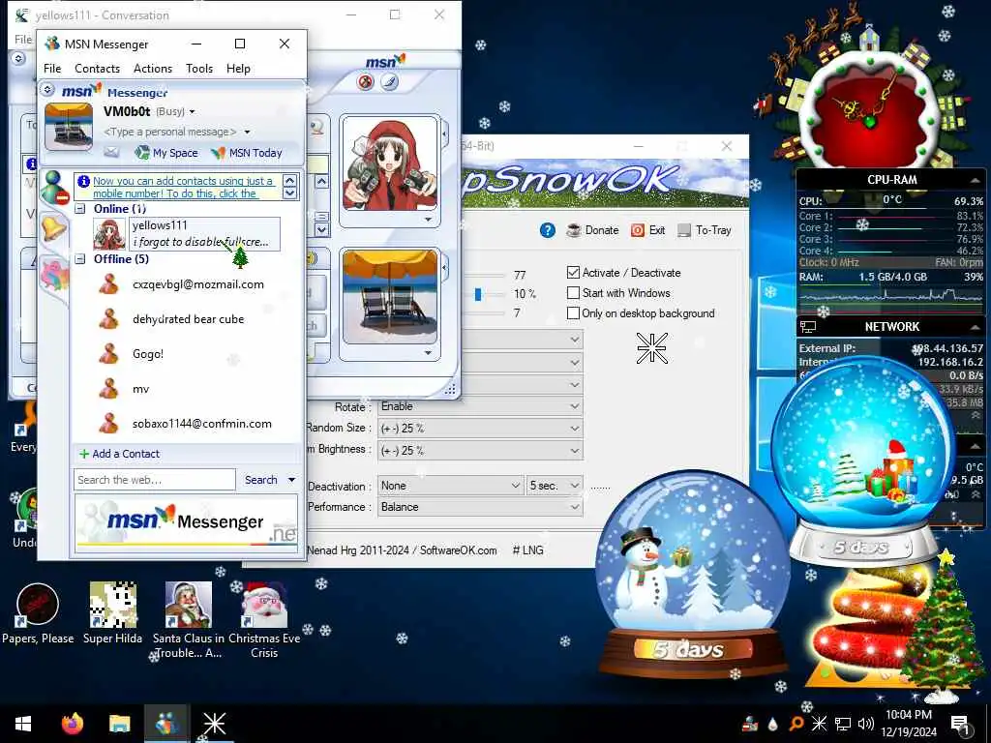Click the personal message field
Image resolution: width=991 pixels, height=743 pixels.
[x=170, y=132]
